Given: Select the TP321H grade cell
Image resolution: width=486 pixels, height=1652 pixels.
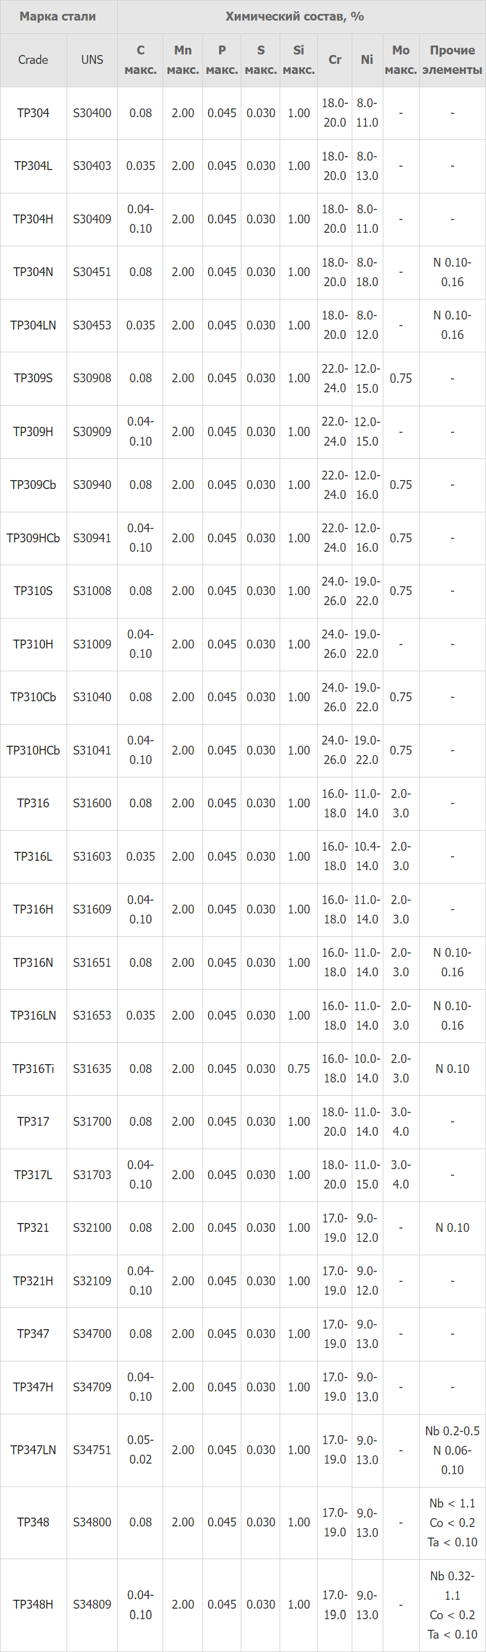Looking at the screenshot, I should [x=33, y=1281].
